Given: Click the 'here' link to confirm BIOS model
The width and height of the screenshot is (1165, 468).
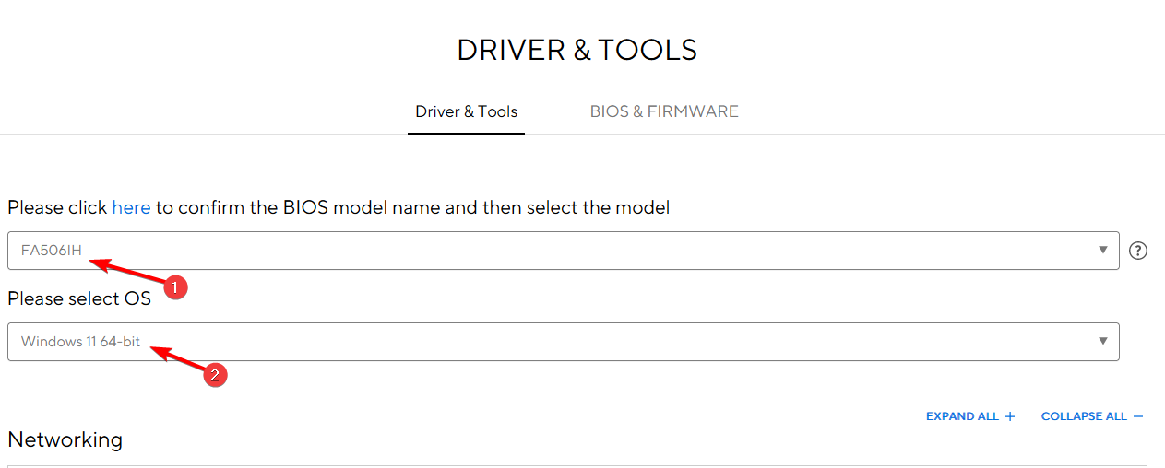Looking at the screenshot, I should (x=131, y=208).
